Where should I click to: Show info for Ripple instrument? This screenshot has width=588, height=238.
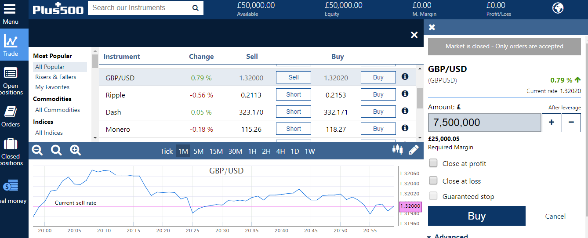click(x=405, y=94)
